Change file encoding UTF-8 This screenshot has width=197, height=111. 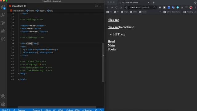pos(47,110)
